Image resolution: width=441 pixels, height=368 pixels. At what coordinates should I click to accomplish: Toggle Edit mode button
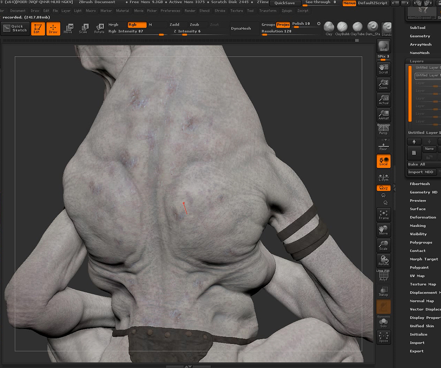[38, 28]
